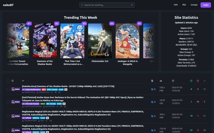Click the WEB - Encode tag
Viewport: 214px width, 133px height.
click(x=52, y=90)
